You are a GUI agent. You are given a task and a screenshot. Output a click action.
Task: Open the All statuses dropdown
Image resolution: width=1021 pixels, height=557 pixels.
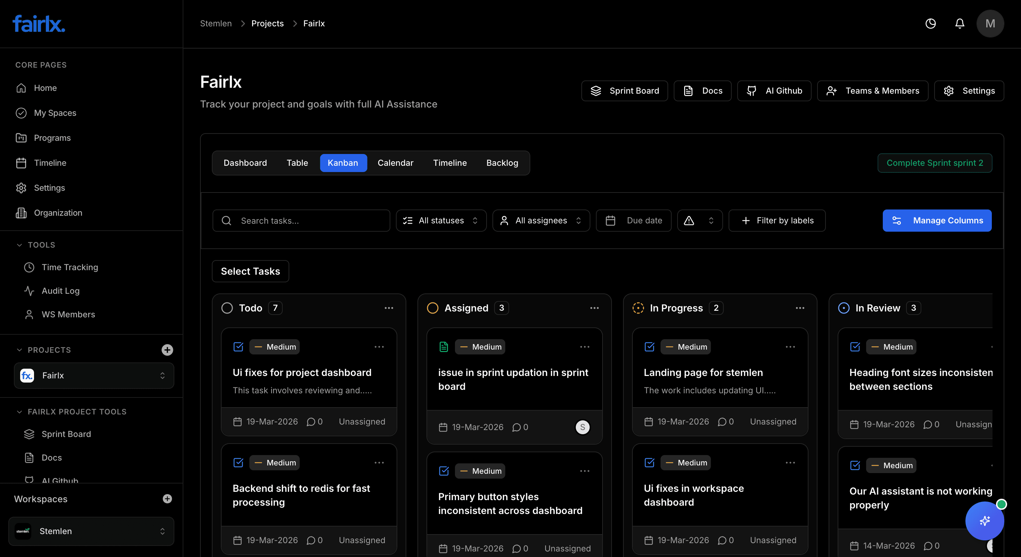coord(441,221)
